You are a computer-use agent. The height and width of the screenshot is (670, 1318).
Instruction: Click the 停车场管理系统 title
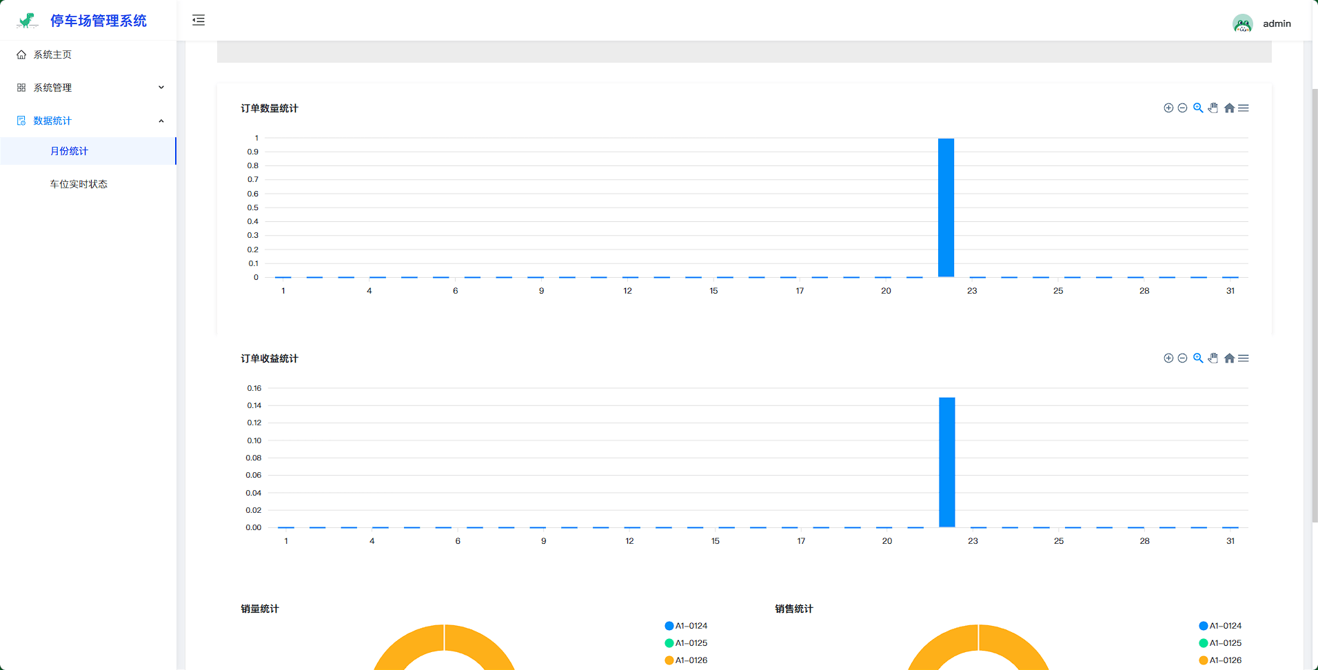pyautogui.click(x=99, y=21)
